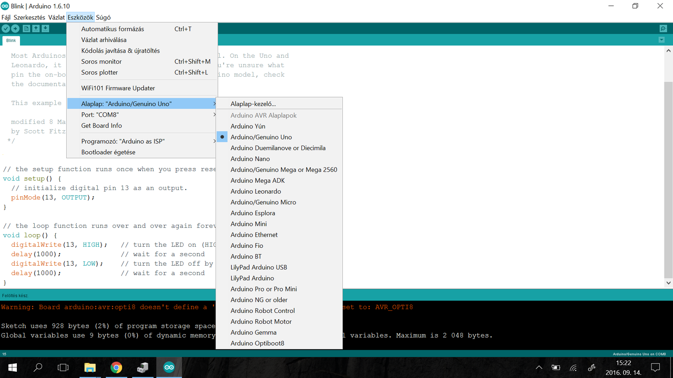This screenshot has width=673, height=378.
Task: Create a new sketch via toolbar icon
Action: pyautogui.click(x=26, y=28)
